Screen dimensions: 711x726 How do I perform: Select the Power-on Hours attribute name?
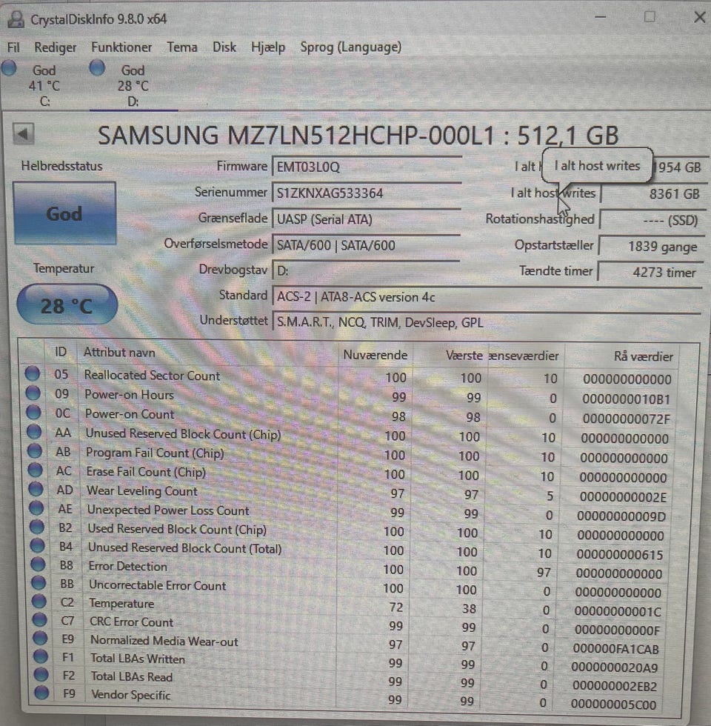(x=129, y=394)
